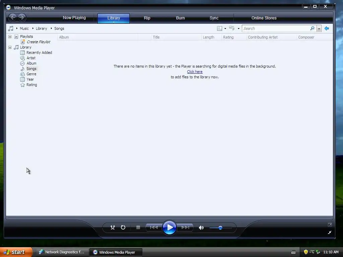Screen dimensions: 343x257
Task: Open the layout options dropdown arrow
Action: [x=225, y=29]
